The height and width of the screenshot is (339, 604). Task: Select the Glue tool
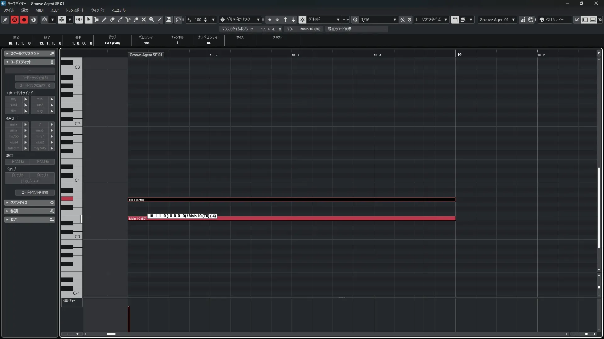coord(136,19)
